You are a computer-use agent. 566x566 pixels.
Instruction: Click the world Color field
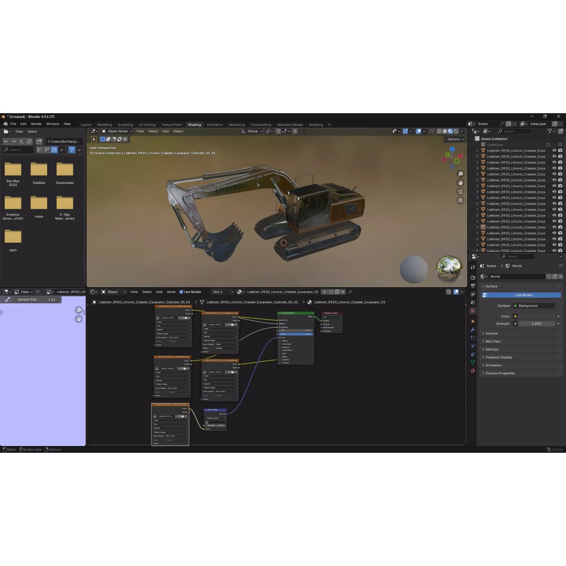click(537, 317)
